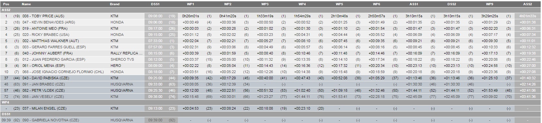This screenshot has width=542, height=123.
Task: Collapse the ASS2 group row
Action: [x=271, y=10]
